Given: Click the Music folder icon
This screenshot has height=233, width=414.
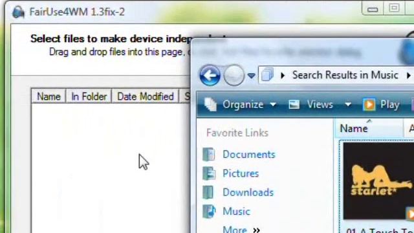Looking at the screenshot, I should (209, 212).
